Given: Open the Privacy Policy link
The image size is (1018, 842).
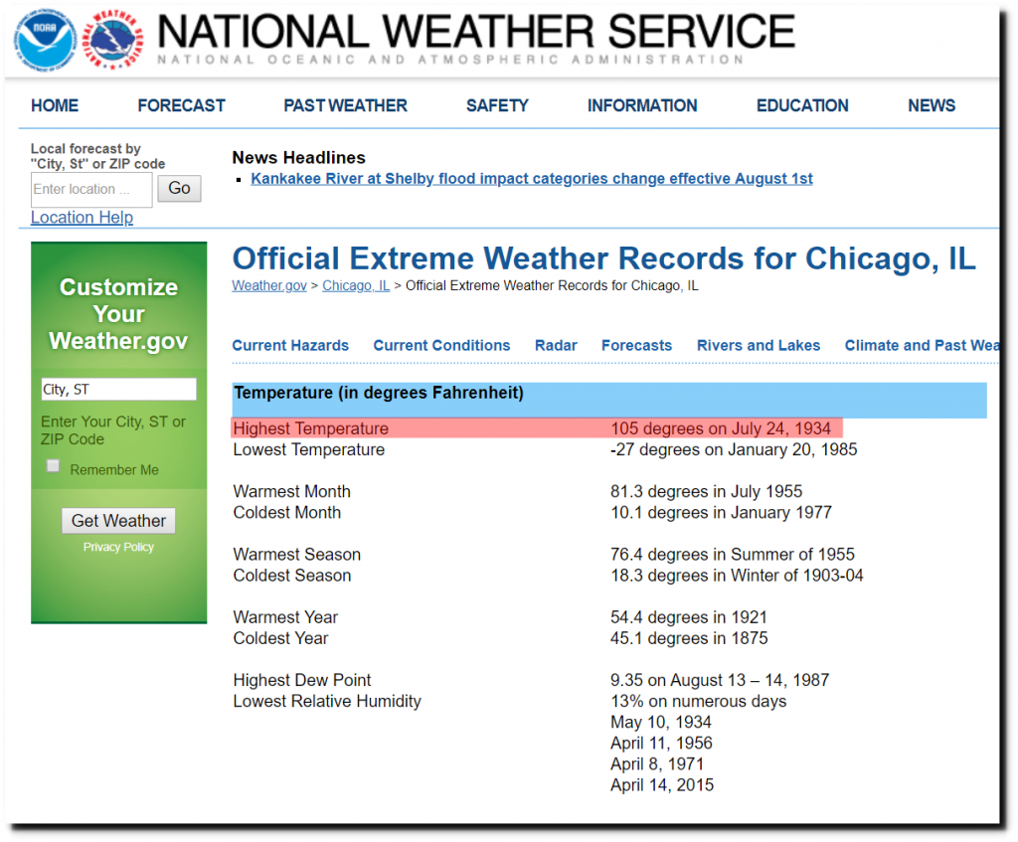Looking at the screenshot, I should coord(118,548).
